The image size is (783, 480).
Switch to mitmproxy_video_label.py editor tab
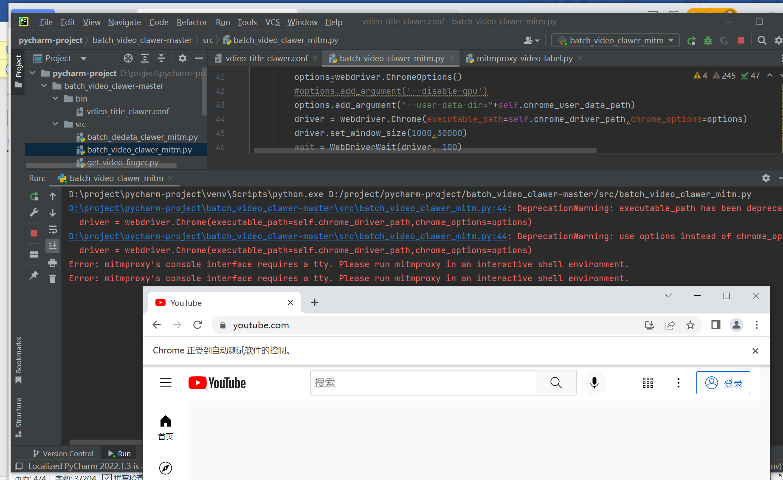(524, 59)
